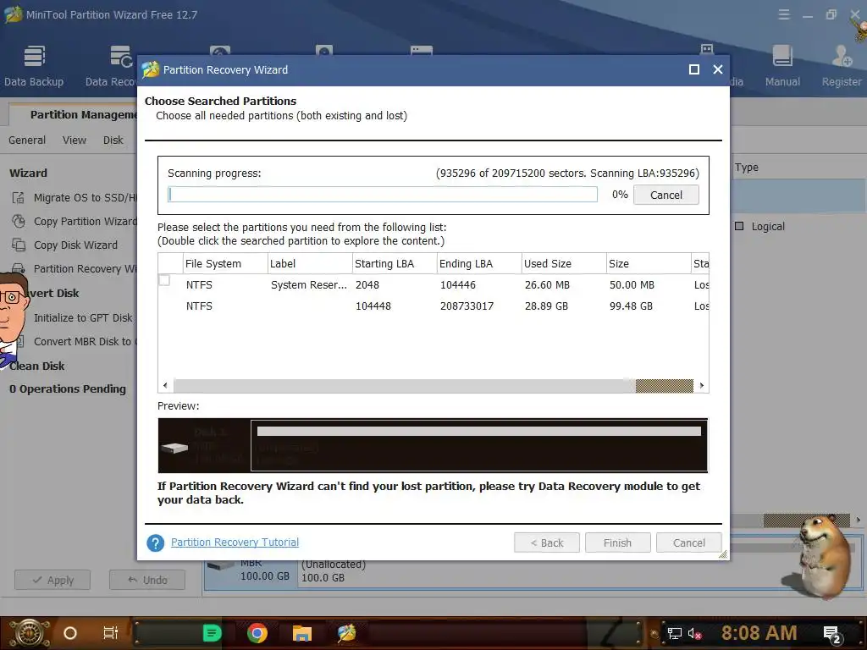Click the Migrate OS to SSD/HD wizard icon
Screen dimensions: 867x650
19,198
